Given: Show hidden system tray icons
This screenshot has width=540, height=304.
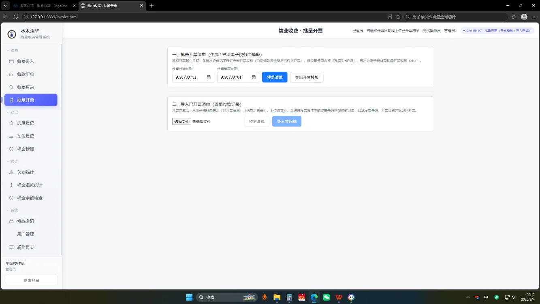Looking at the screenshot, I should click(468, 297).
